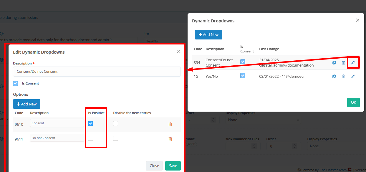Click the Order number stepper arrows
Image resolution: width=366 pixels, height=172 pixels.
click(x=213, y=120)
